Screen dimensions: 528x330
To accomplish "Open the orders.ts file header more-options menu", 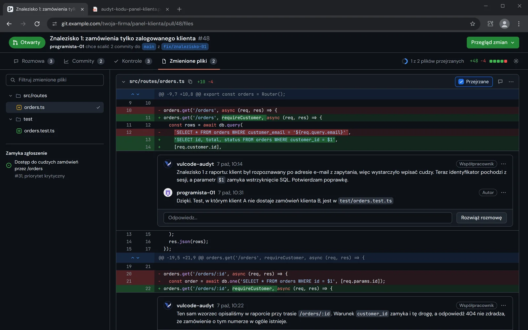I will 511,82.
